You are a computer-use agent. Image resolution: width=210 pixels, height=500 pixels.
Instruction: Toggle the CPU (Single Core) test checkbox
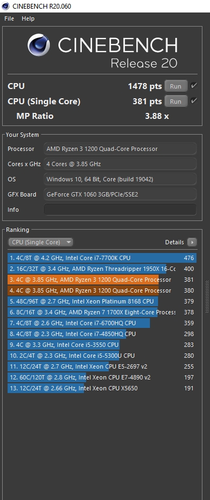pos(193,101)
